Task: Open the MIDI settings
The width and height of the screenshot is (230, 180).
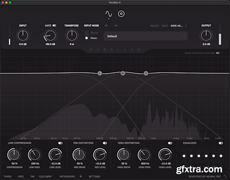Action: pos(21,176)
